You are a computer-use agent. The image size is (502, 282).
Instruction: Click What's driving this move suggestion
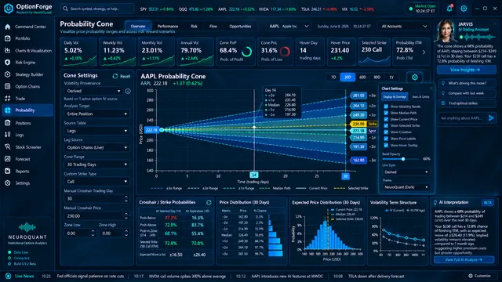(x=467, y=83)
